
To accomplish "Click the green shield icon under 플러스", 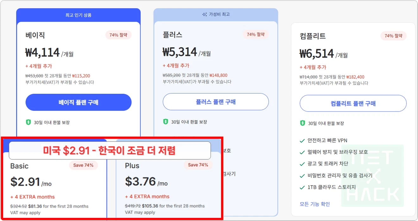I will (x=165, y=122).
